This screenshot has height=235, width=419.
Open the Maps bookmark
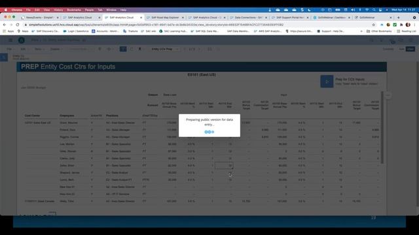[23, 31]
